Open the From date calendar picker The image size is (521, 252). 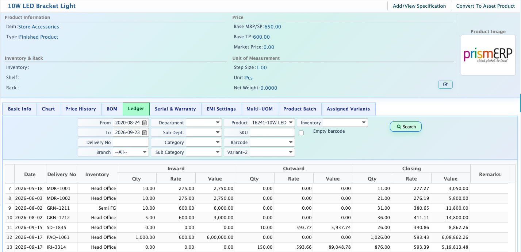tap(145, 123)
